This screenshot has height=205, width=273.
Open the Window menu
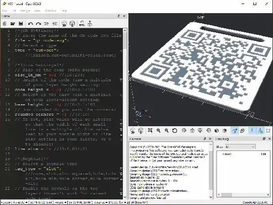point(51,11)
